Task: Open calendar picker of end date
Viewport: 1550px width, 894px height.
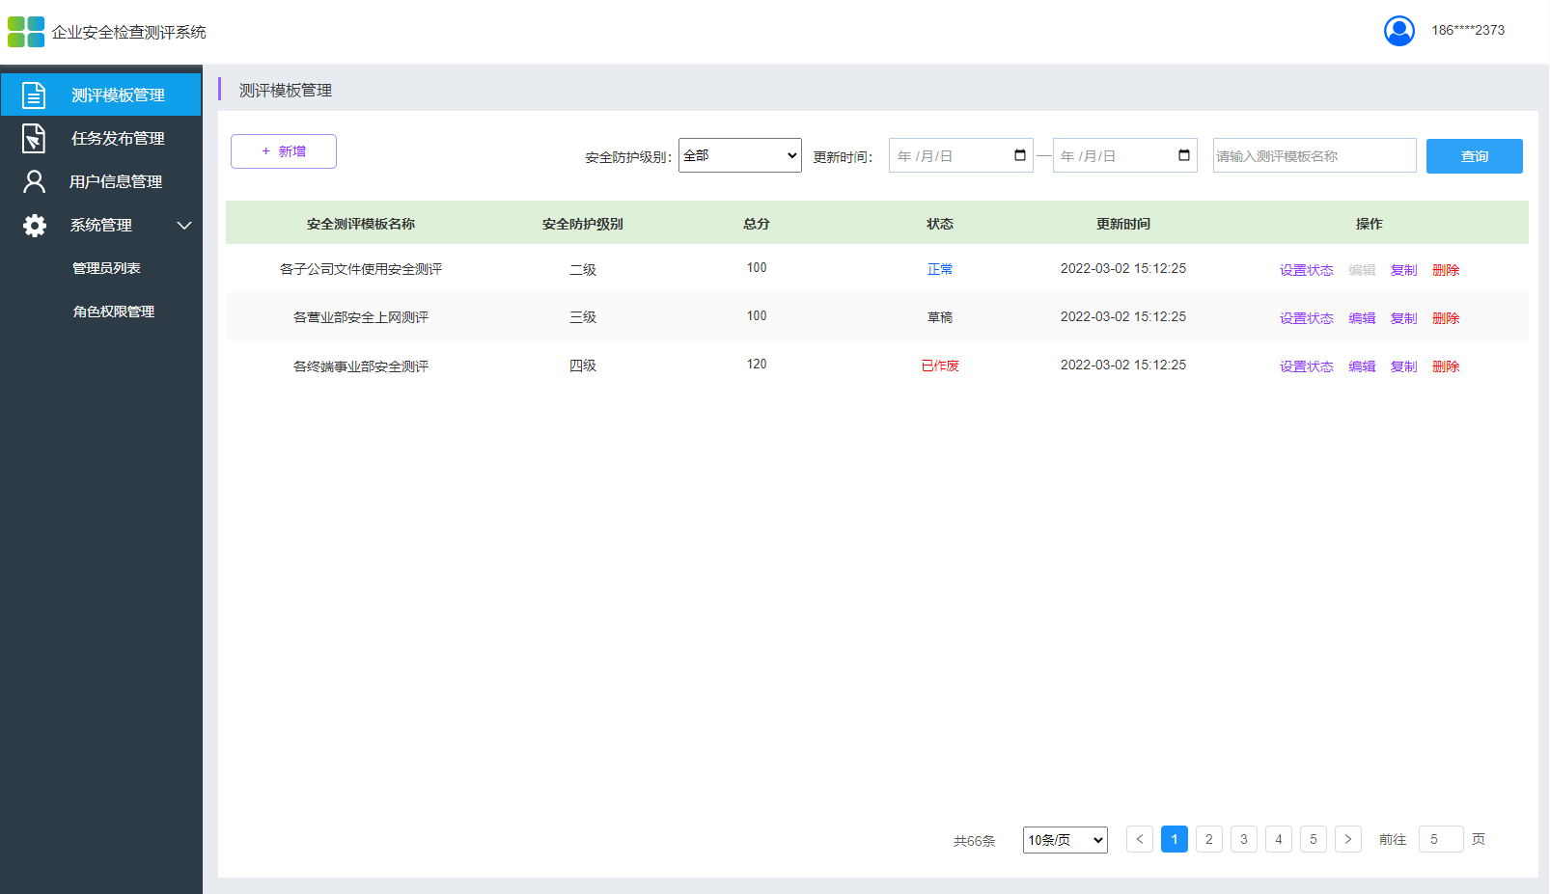Action: pos(1184,155)
